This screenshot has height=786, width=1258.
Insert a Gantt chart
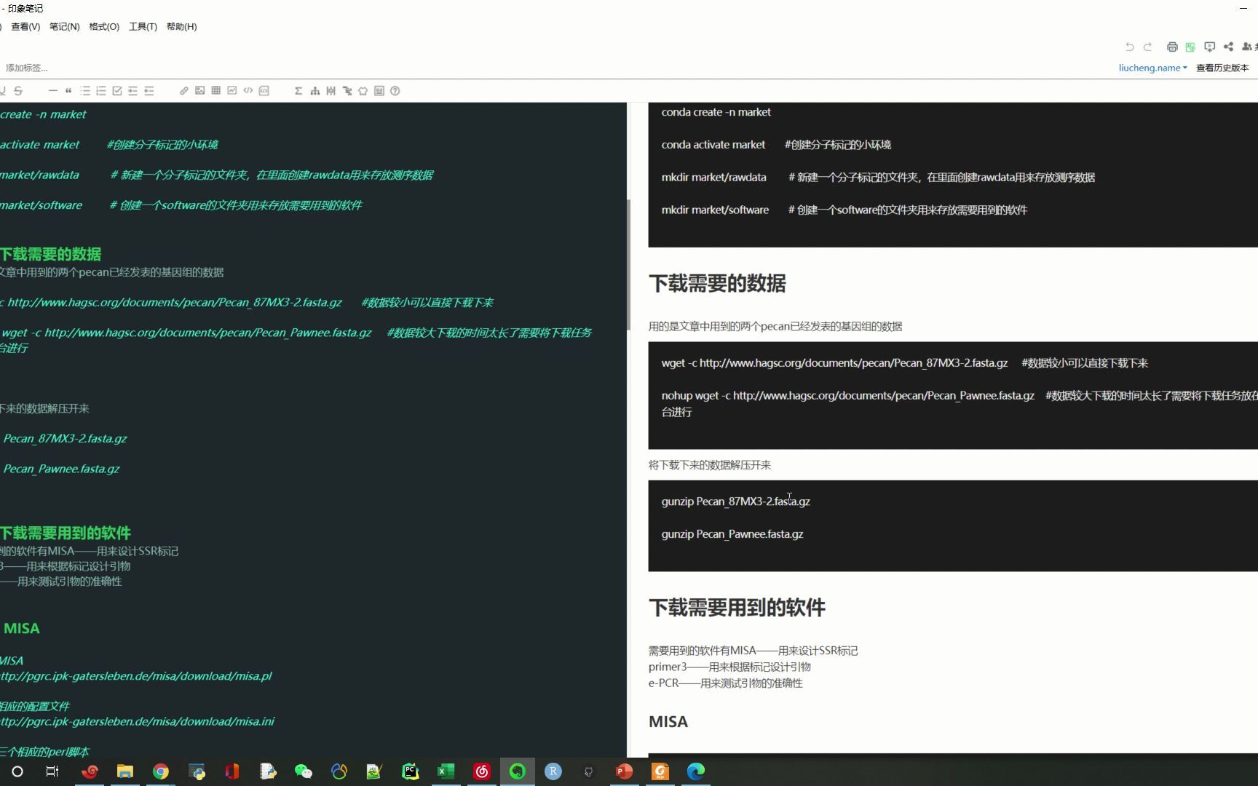[347, 91]
